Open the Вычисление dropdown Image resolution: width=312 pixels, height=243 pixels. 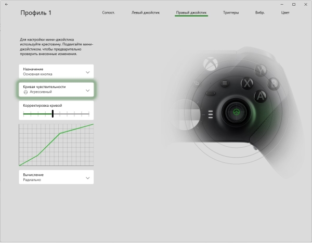(x=56, y=177)
